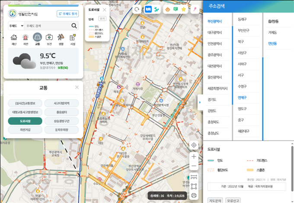The width and height of the screenshot is (294, 203).
Task: Toggle the 도로시설 layer button
Action: click(x=25, y=121)
